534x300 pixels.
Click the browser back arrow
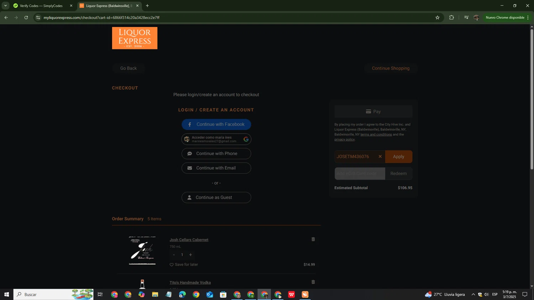click(x=6, y=17)
